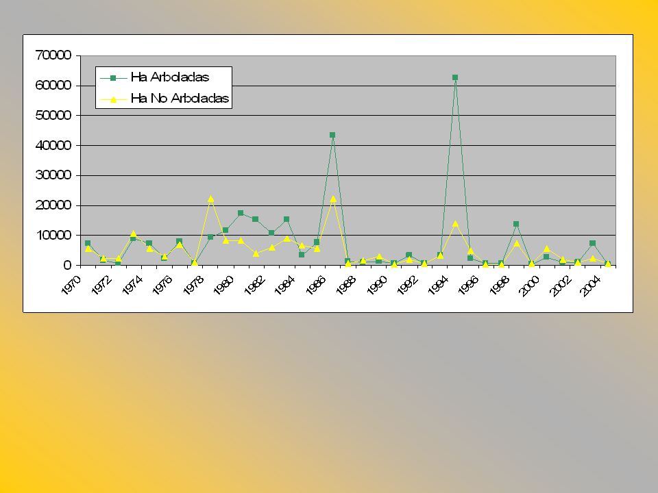
Task: Click the 1994 x-axis label
Action: pyautogui.click(x=438, y=285)
